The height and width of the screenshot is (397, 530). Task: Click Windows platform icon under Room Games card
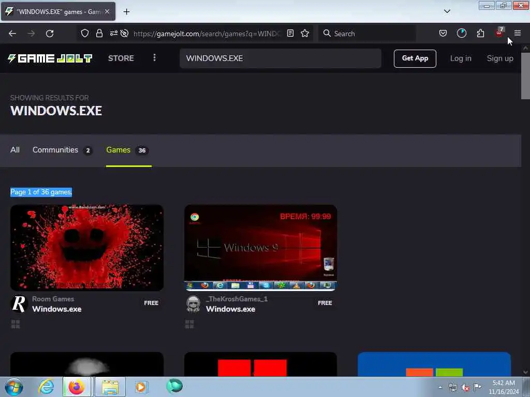coord(16,325)
